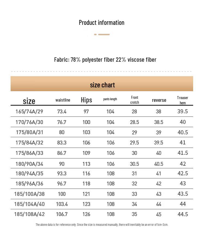204x237 pixels.
Task: Click the pants length column header
Action: point(110,99)
